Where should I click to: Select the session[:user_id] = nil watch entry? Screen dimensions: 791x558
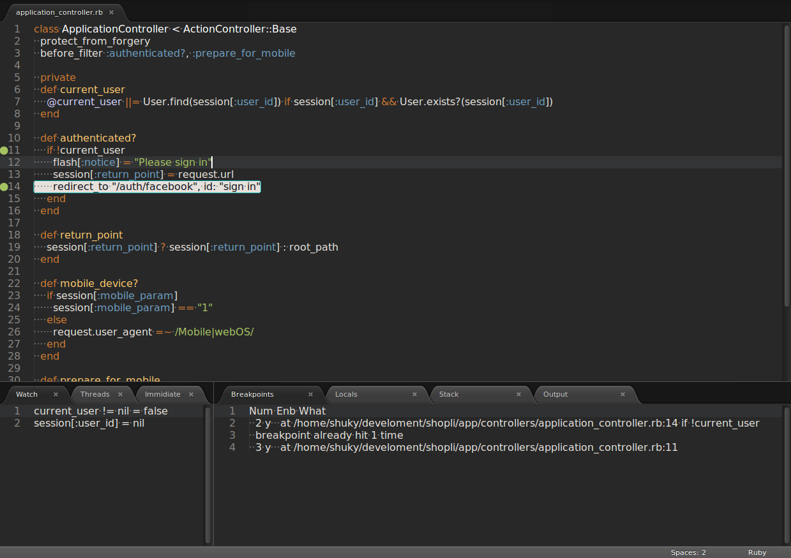click(89, 423)
